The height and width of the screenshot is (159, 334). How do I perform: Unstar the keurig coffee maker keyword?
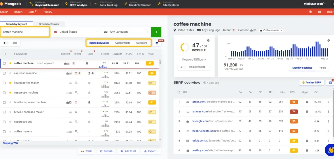click(x=10, y=83)
